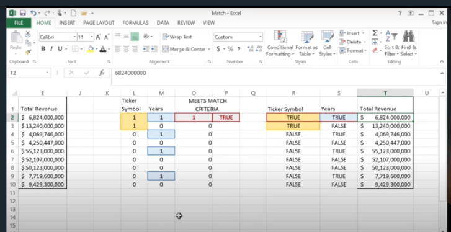Click the AutoSum sigma icon
The image size is (451, 232).
[x=375, y=33]
